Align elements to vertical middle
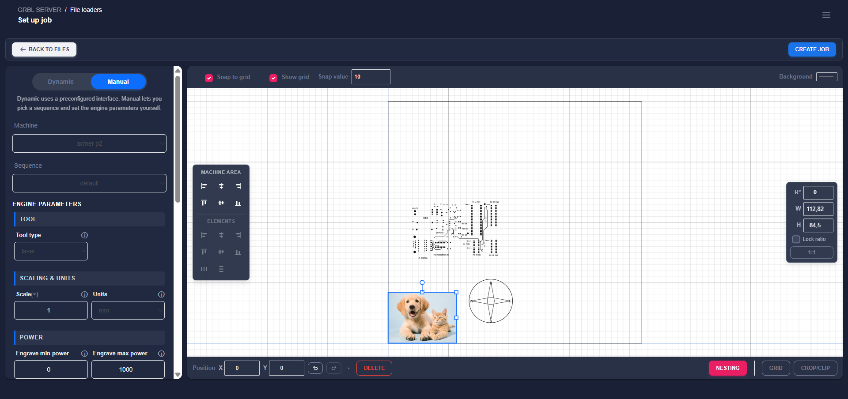Screen dimensions: 848x399 [x=221, y=252]
